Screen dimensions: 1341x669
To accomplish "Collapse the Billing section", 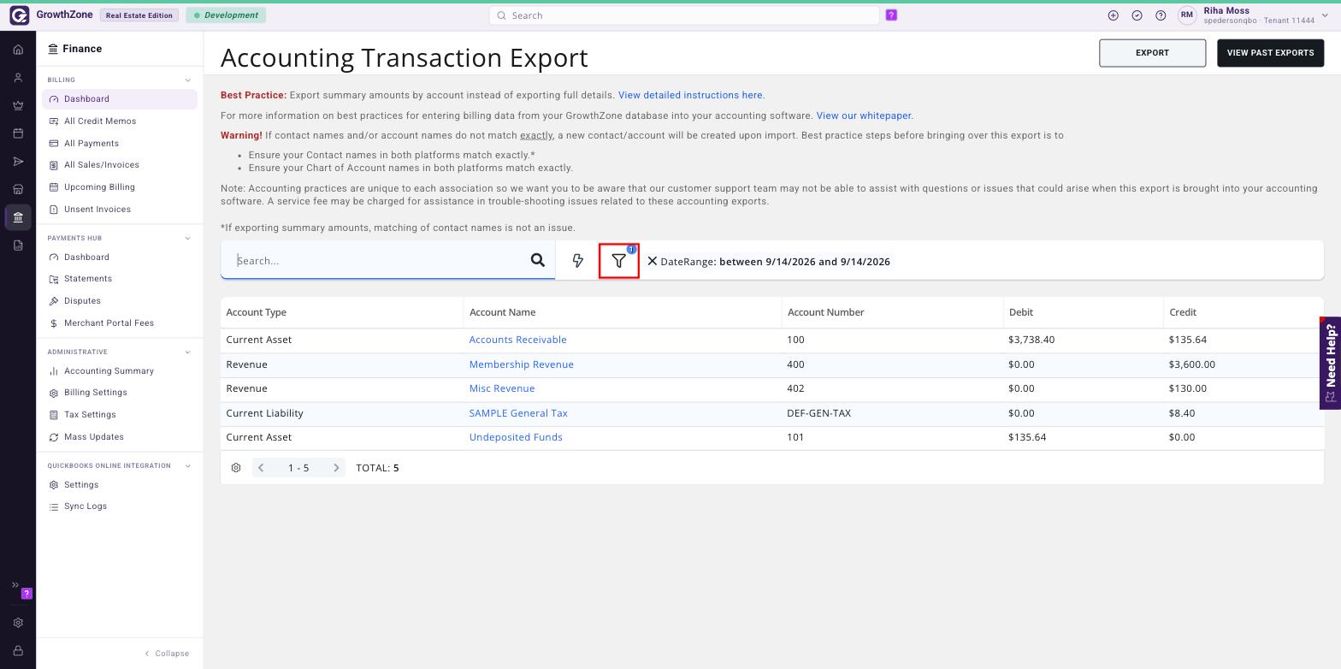I will click(187, 80).
